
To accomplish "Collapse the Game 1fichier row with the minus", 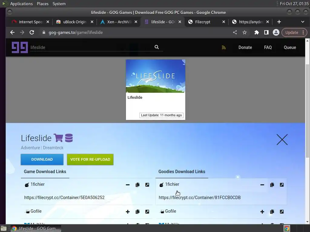I will pos(128,185).
